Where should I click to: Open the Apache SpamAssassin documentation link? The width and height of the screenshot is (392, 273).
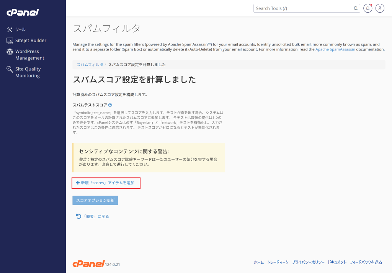[x=335, y=49]
